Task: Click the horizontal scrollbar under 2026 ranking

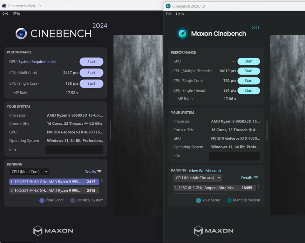Action: (x=200, y=194)
